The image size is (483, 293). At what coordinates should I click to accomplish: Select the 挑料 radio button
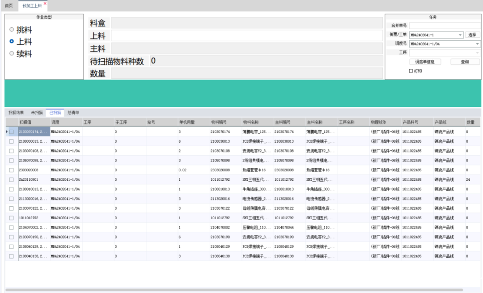pyautogui.click(x=12, y=30)
